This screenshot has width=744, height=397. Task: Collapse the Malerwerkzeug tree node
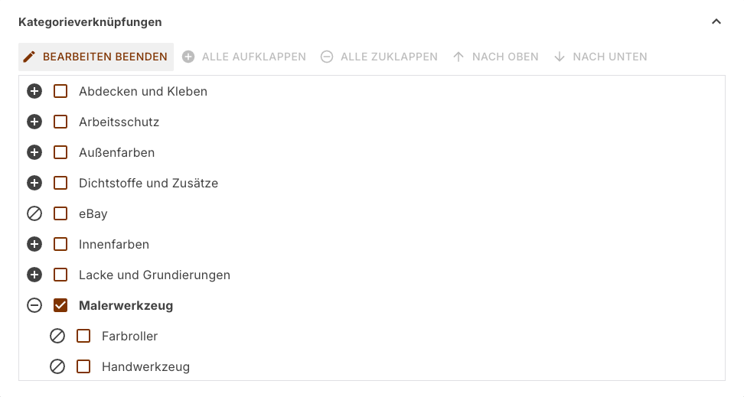[34, 305]
